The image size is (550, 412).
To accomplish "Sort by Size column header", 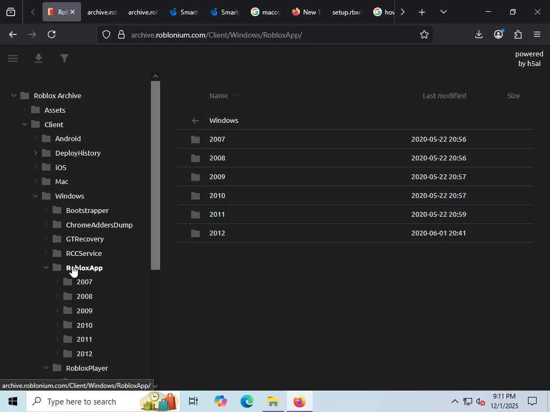I will pos(513,95).
